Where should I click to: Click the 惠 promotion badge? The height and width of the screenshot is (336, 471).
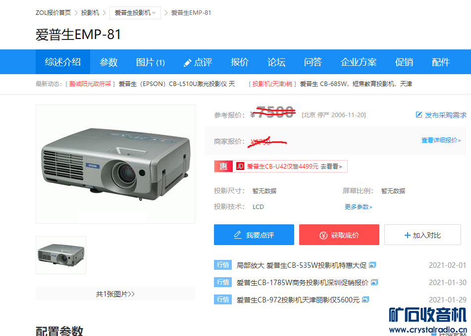(x=223, y=167)
